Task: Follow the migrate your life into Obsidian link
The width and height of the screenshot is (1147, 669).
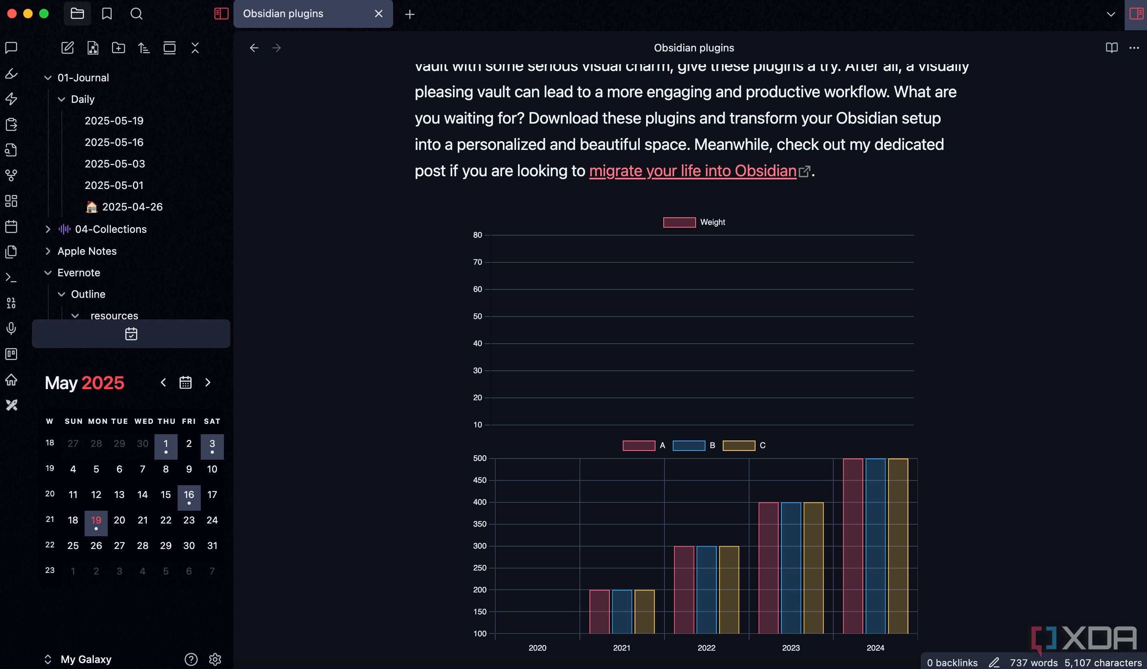Action: 692,171
